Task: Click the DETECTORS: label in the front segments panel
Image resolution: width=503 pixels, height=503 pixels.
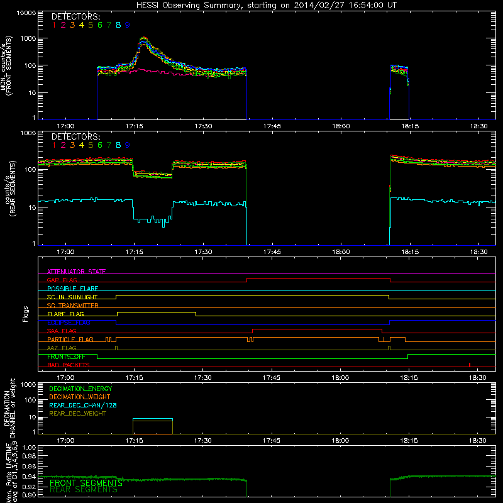Action: [75, 17]
